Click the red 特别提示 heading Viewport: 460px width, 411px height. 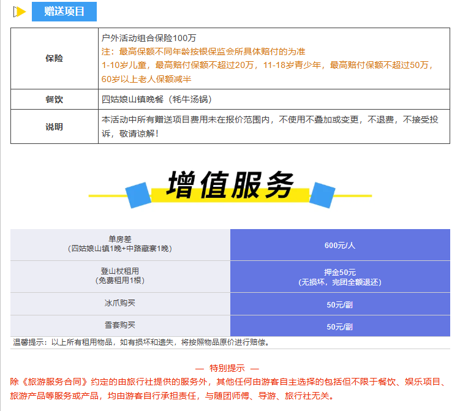(227, 368)
